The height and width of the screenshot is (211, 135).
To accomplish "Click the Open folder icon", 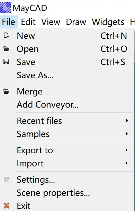I will click(x=6, y=49).
